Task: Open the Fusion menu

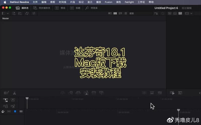Action: (109, 2)
